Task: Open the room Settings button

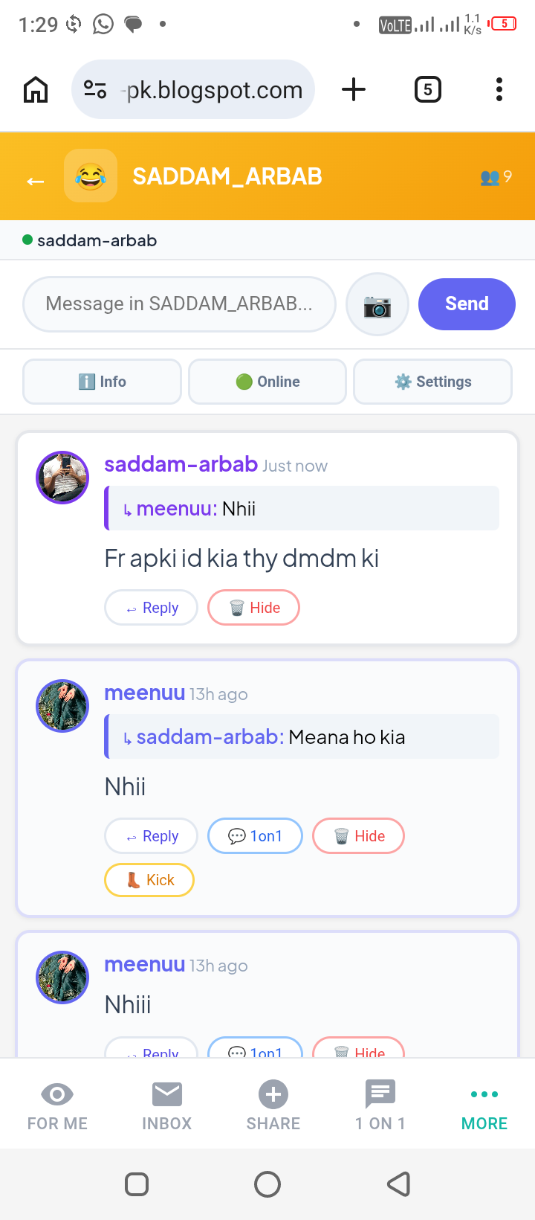Action: click(433, 382)
